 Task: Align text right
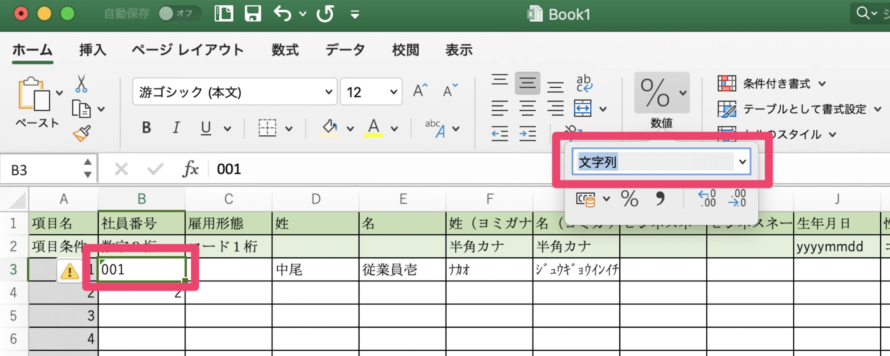coord(556,108)
